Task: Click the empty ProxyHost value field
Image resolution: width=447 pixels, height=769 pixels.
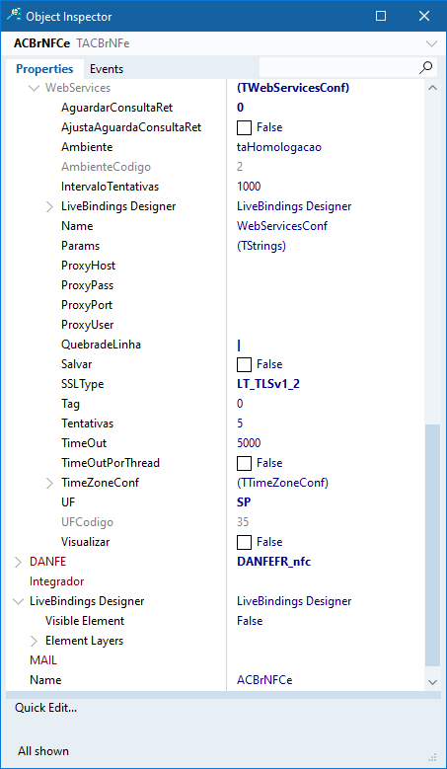Action: 326,266
